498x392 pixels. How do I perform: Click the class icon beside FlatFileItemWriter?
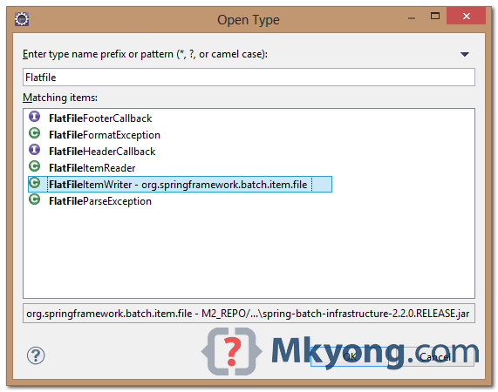point(34,183)
